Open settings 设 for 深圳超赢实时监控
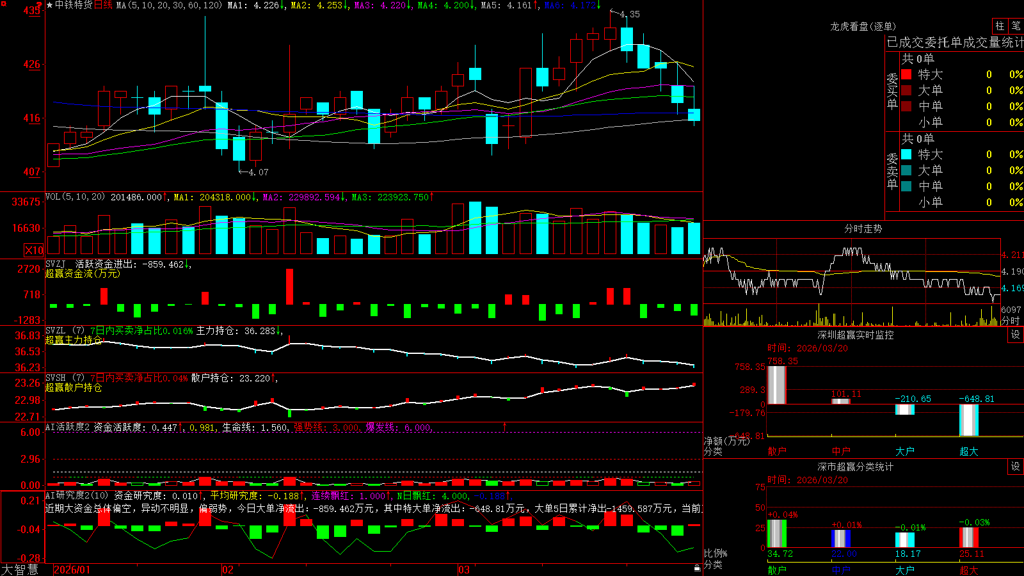Screen dimensions: 1024x576 (1016, 335)
